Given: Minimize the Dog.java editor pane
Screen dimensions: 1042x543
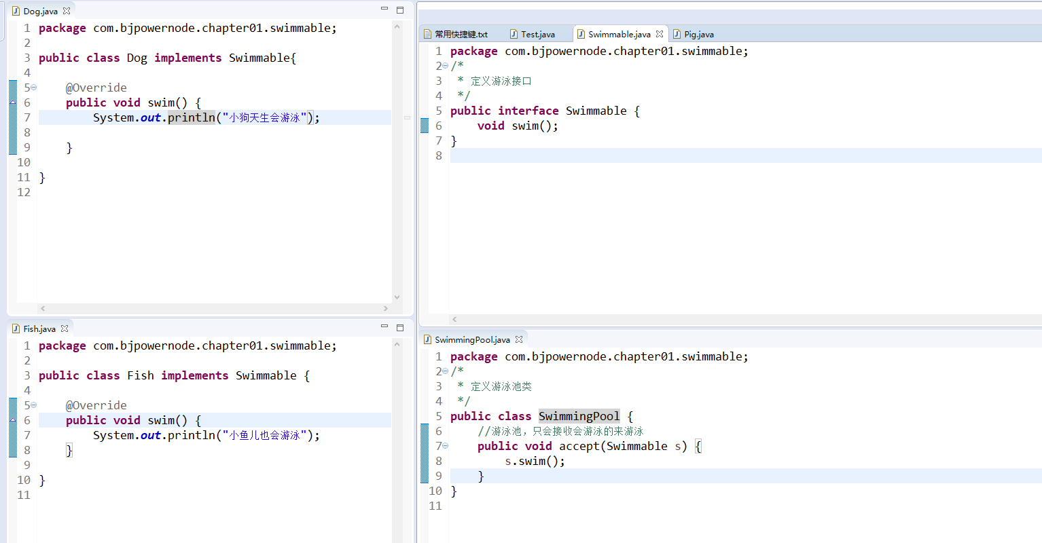Looking at the screenshot, I should 384,10.
